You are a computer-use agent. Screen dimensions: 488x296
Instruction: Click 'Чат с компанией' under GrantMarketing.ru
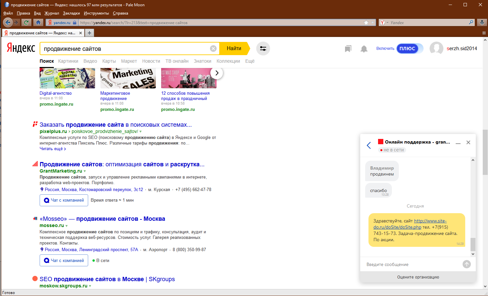64,200
